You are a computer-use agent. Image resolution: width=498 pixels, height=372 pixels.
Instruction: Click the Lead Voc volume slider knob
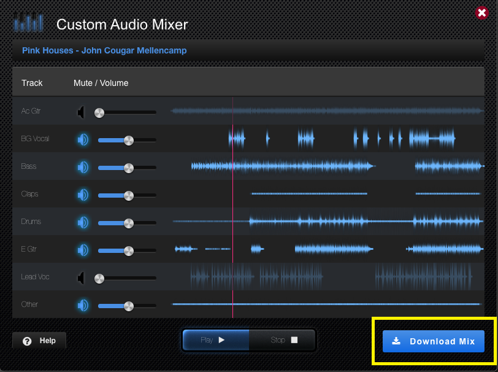(x=99, y=279)
